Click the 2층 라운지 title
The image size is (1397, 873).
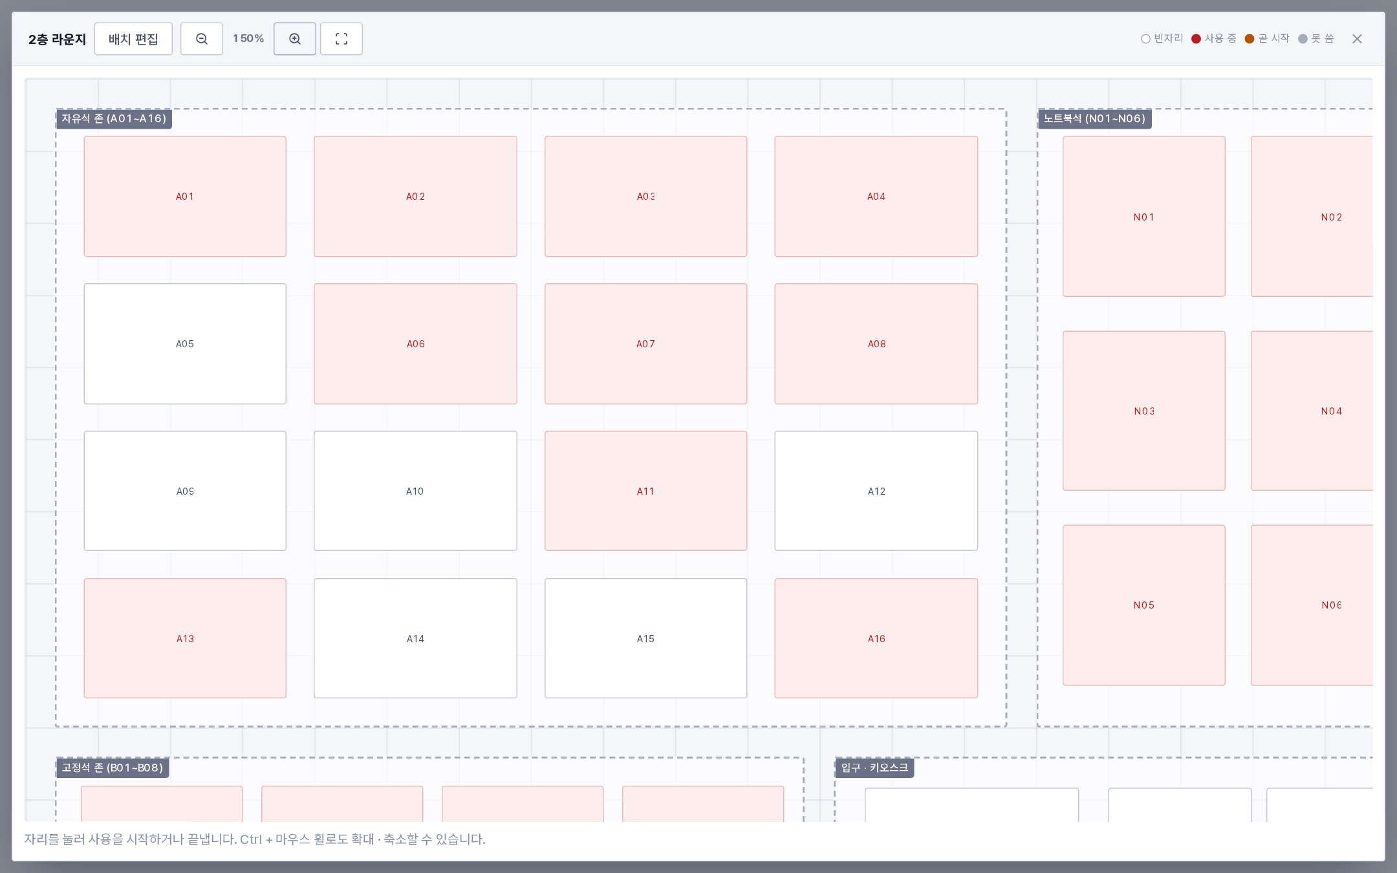tap(58, 39)
